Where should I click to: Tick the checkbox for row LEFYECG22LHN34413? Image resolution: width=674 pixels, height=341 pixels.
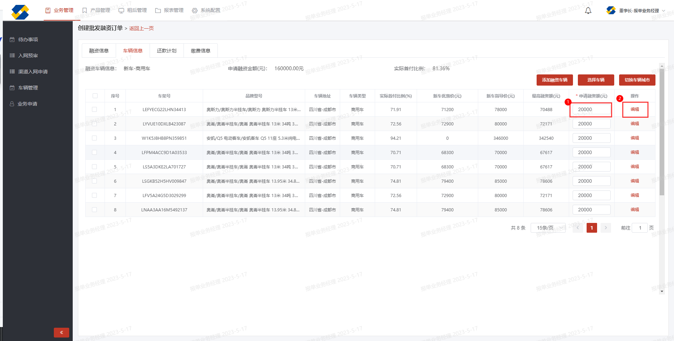click(94, 109)
